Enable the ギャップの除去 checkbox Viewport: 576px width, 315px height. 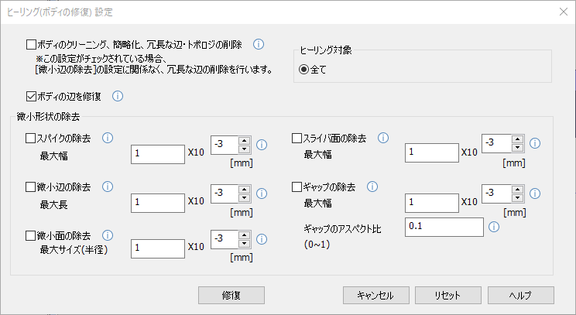tap(297, 187)
